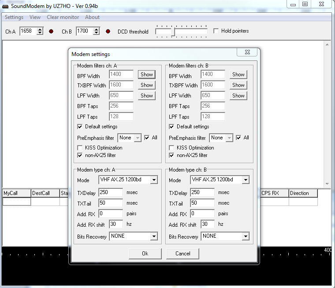Click the DestCall column header
This screenshot has height=288, width=335.
(x=45, y=193)
